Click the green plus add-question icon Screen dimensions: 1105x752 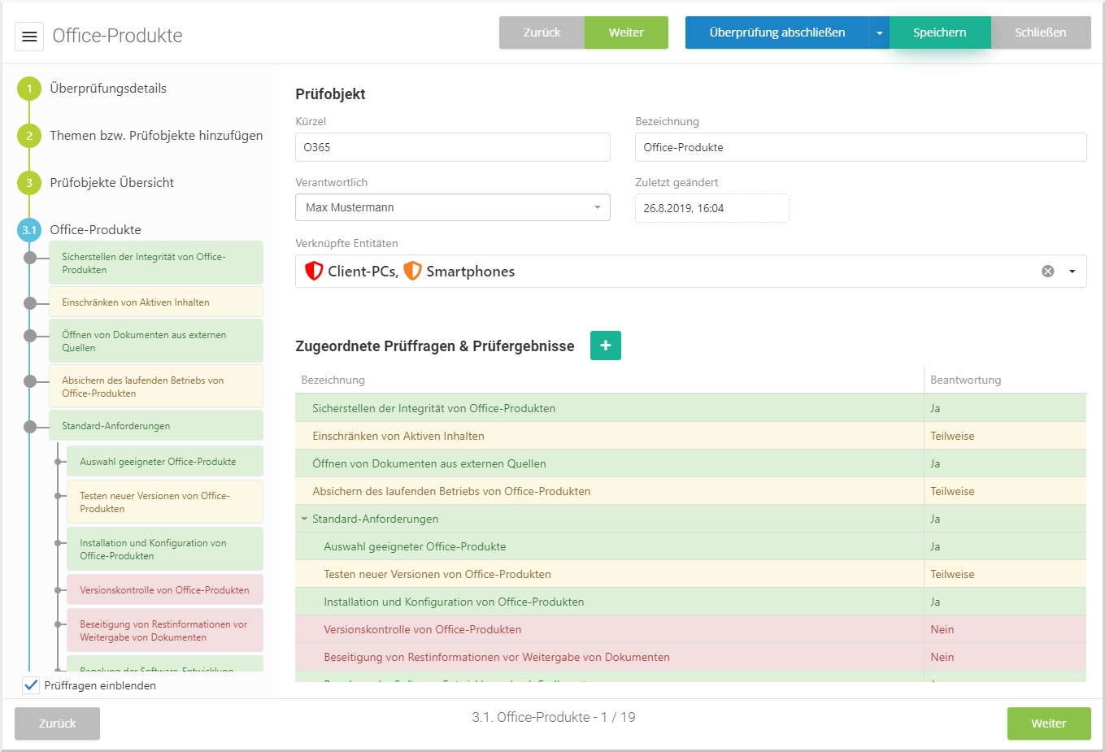(x=605, y=346)
